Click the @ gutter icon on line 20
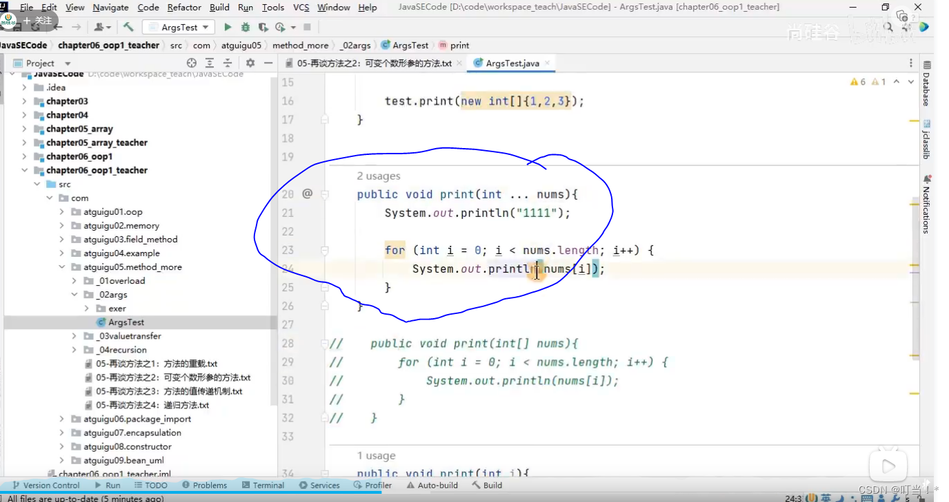This screenshot has height=502, width=949. (x=308, y=194)
